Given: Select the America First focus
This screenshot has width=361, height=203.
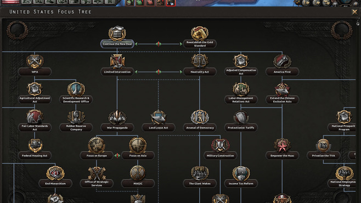Looking at the screenshot, I should [x=282, y=65].
